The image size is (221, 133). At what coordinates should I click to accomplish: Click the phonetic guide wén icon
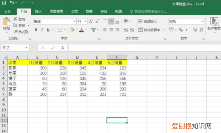coord(93,30)
